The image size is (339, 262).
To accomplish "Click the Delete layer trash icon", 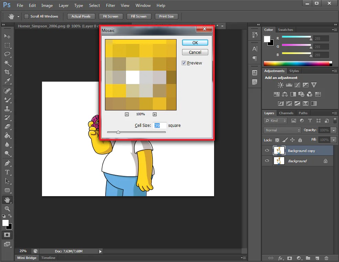I will click(x=327, y=258).
